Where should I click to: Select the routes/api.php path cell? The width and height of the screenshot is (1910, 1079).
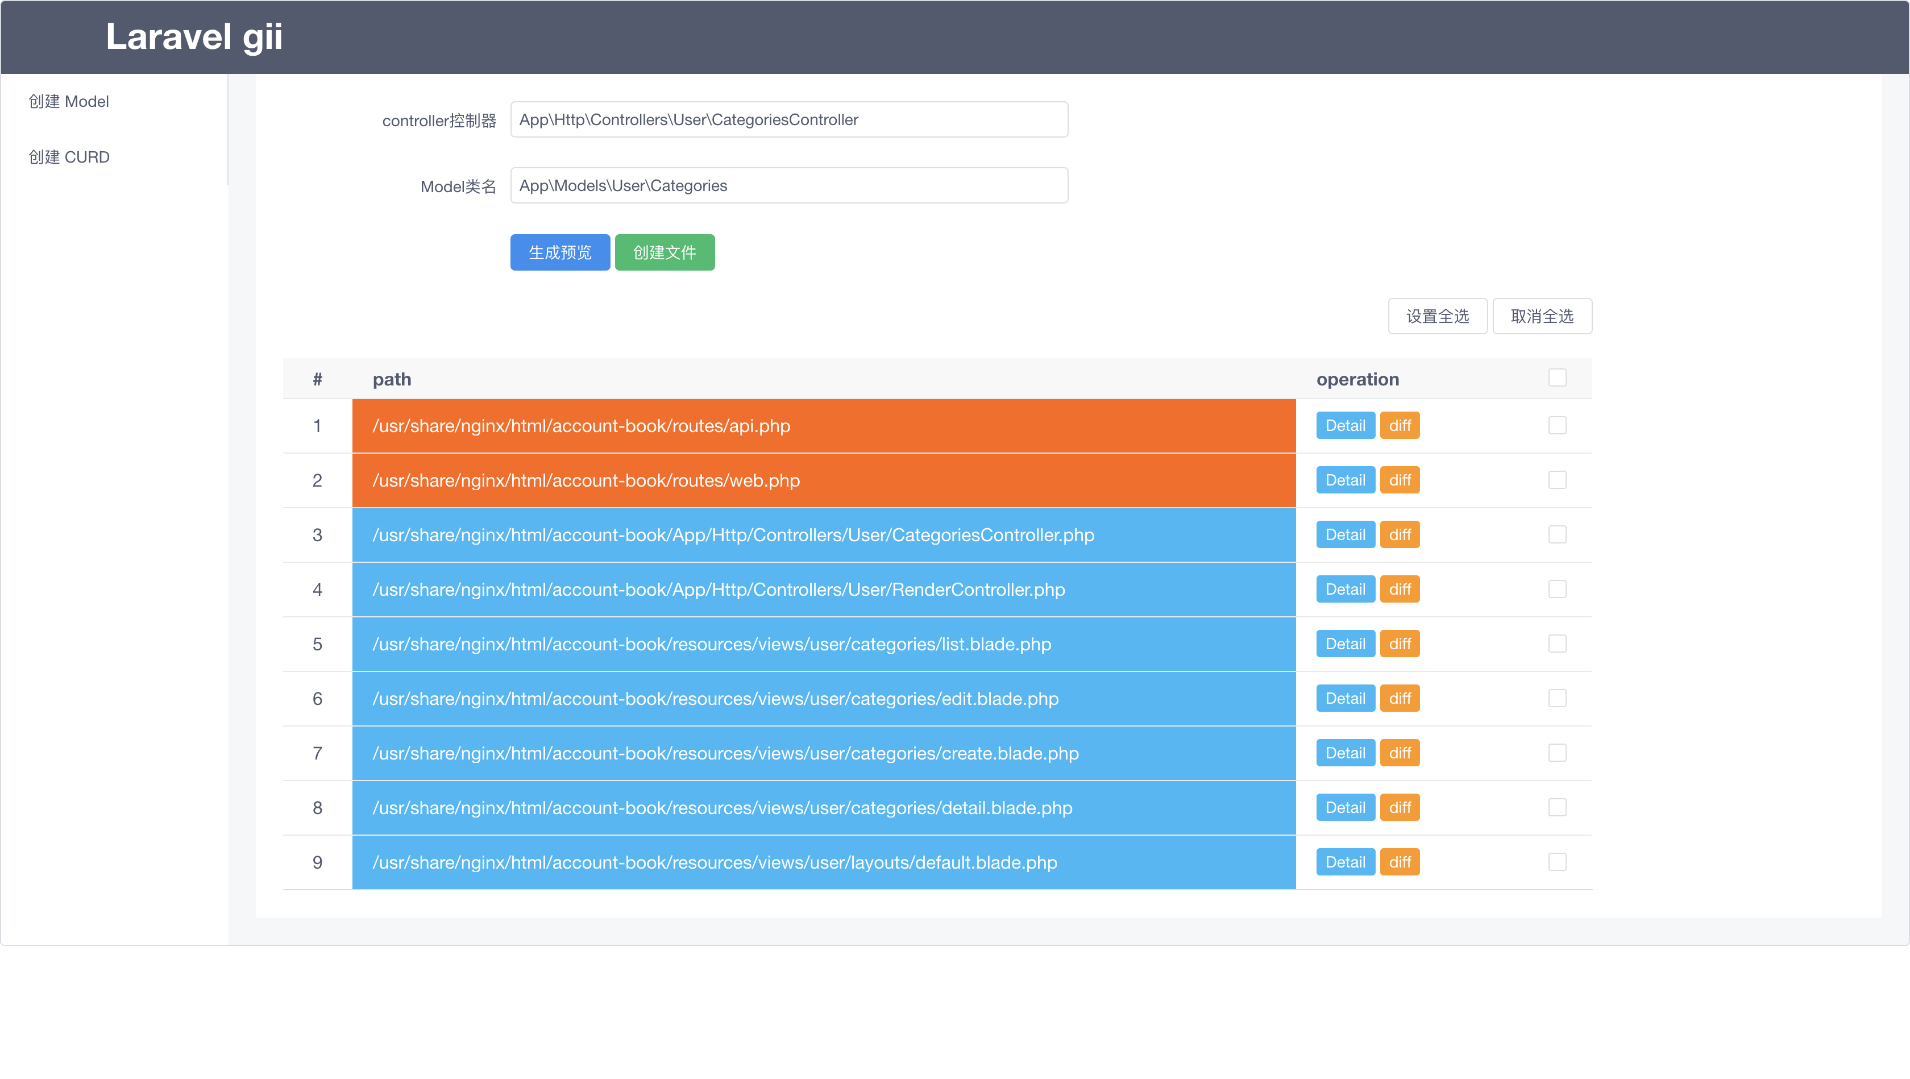[824, 426]
